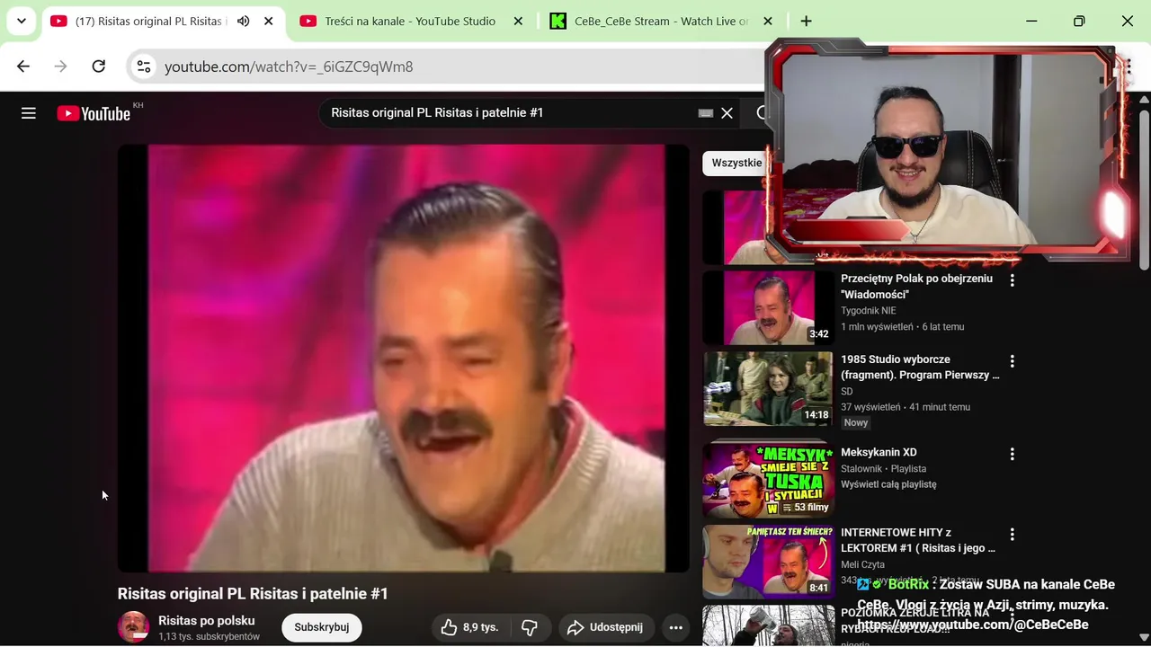The image size is (1151, 647).
Task: Open more actions three-dot menu under video
Action: 676,627
